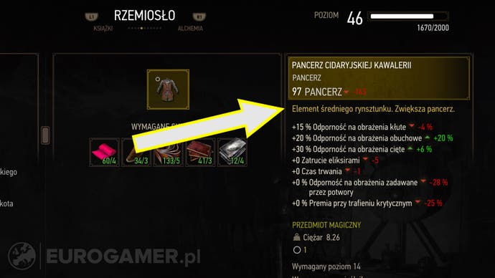Click the experience progress bar 1670/2000
This screenshot has width=495, height=278.
click(409, 16)
